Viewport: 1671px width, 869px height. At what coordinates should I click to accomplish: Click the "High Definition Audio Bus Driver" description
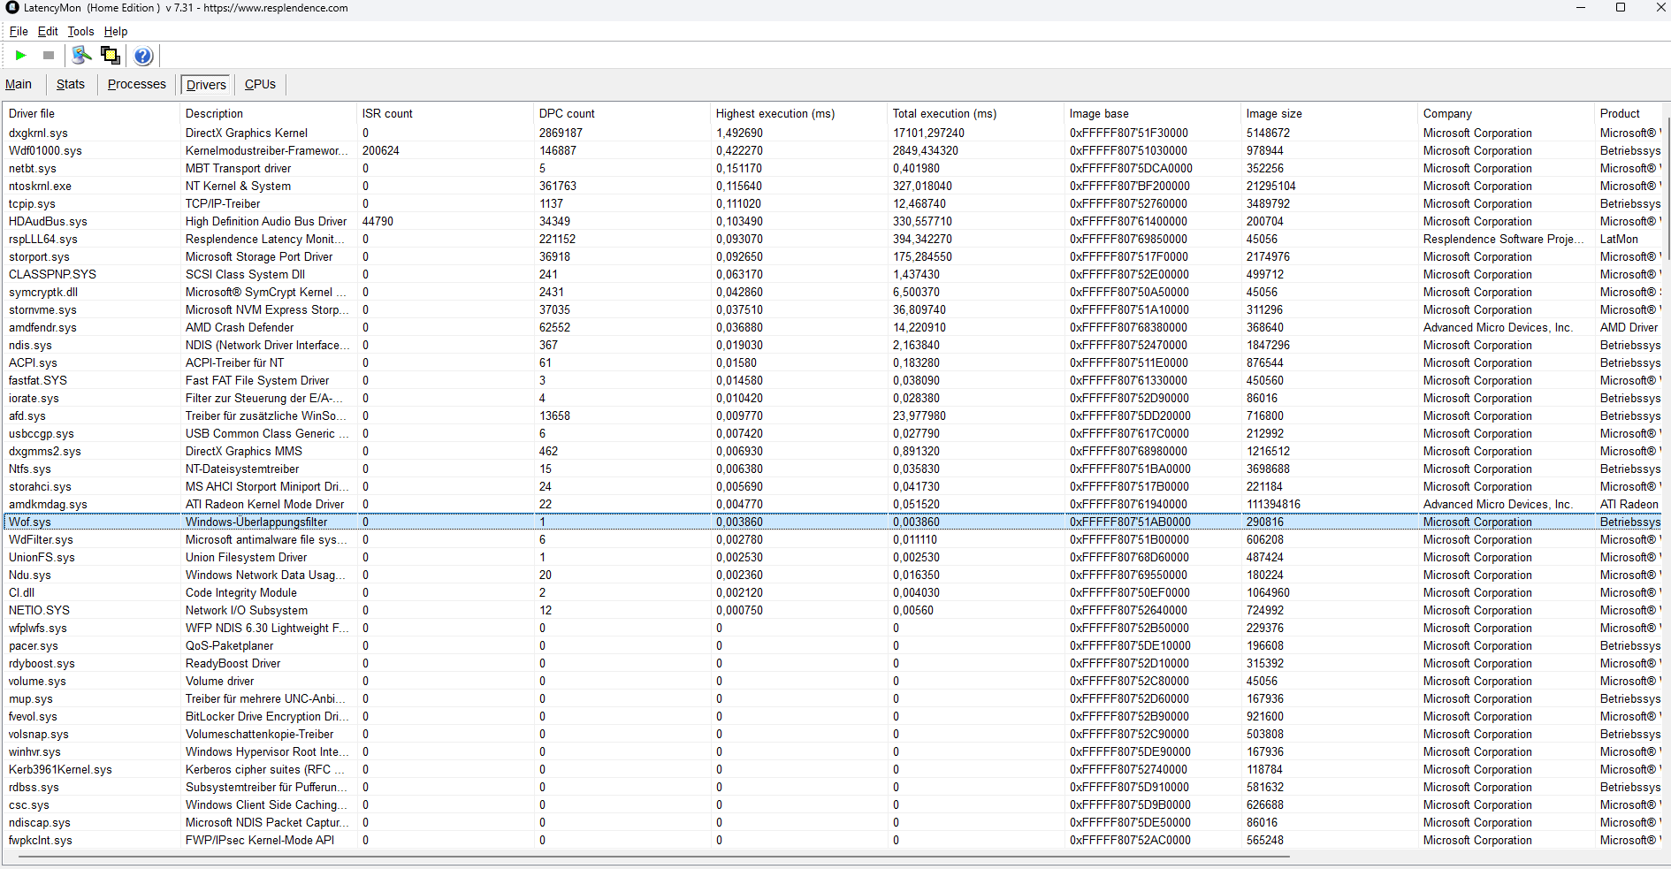point(266,222)
